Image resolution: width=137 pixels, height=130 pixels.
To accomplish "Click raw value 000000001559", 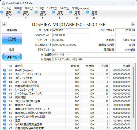I will click(x=122, y=117).
